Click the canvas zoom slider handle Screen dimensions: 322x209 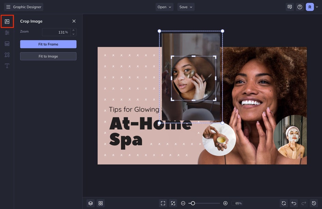point(193,203)
